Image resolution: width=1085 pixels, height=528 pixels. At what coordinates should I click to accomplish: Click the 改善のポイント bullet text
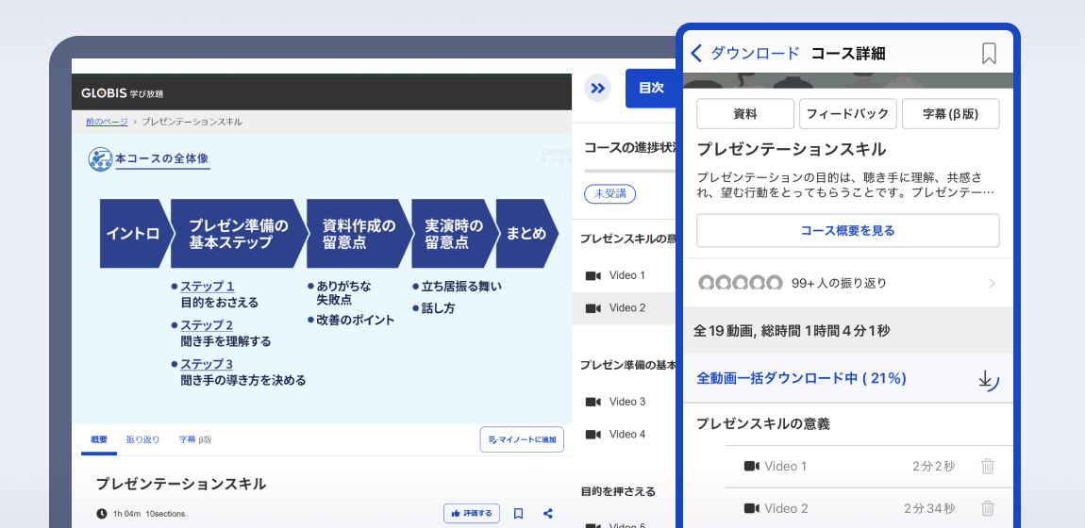click(356, 320)
